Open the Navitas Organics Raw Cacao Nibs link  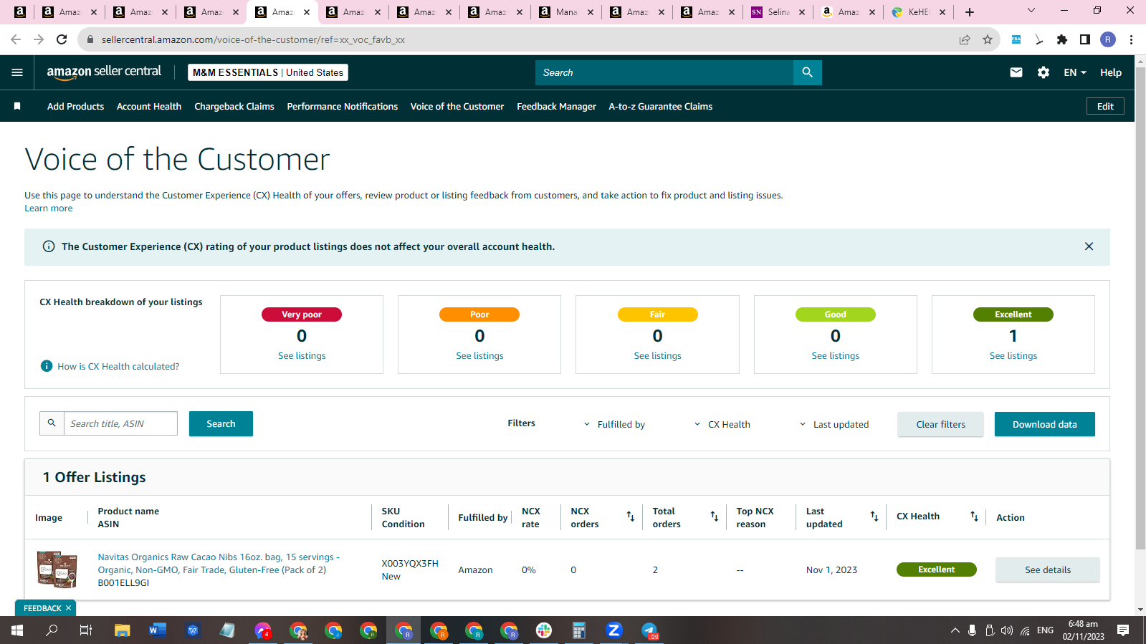[x=219, y=563]
